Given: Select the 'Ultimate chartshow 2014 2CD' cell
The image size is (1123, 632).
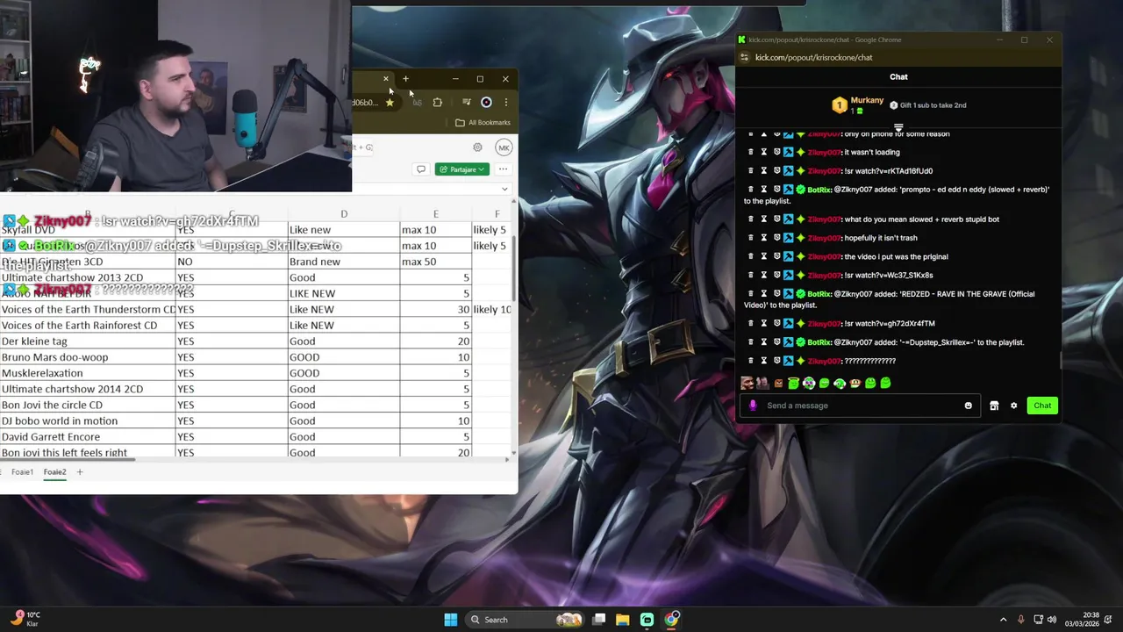Looking at the screenshot, I should click(88, 389).
